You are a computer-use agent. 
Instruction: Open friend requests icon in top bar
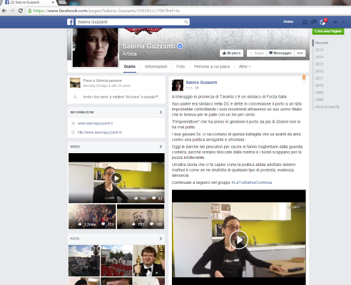305,22
